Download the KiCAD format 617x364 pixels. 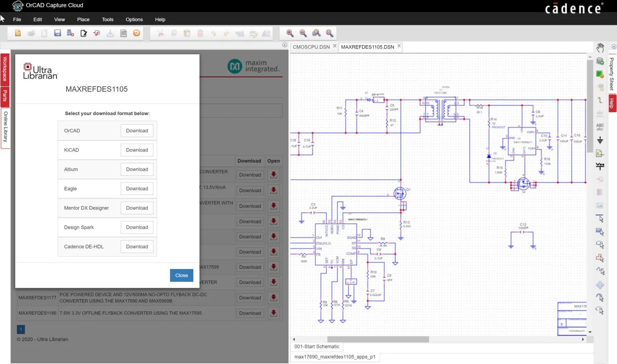(137, 150)
